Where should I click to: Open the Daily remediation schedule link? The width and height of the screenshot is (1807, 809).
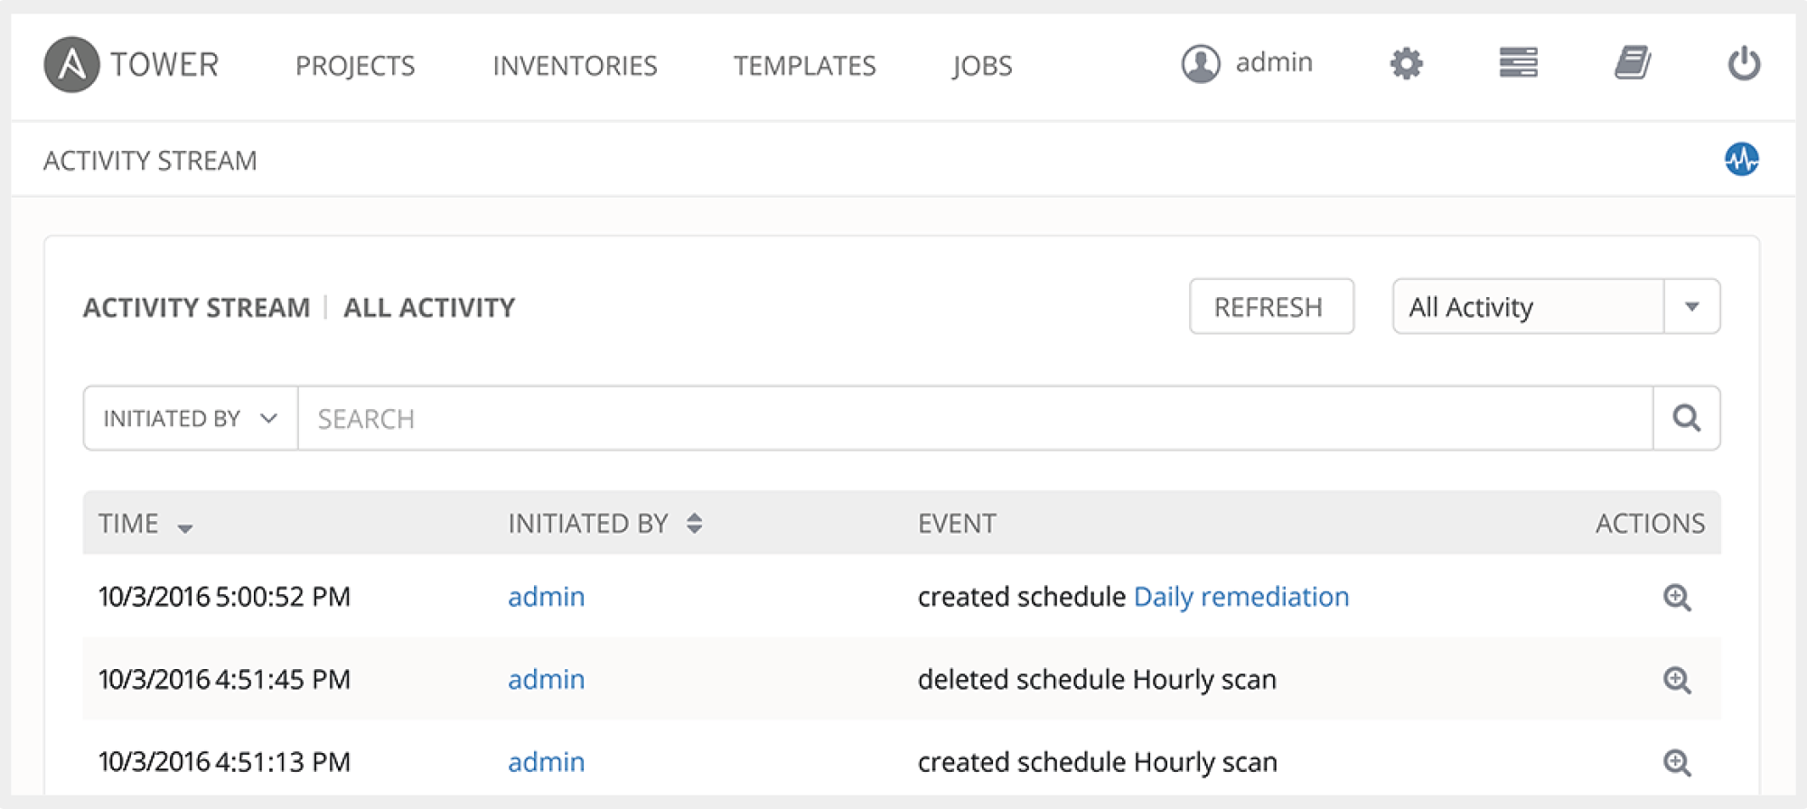1241,597
